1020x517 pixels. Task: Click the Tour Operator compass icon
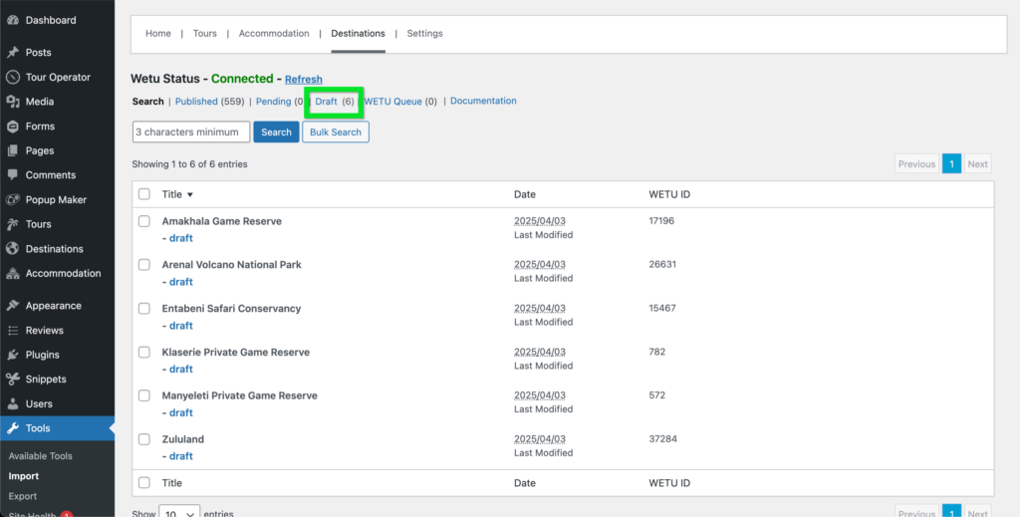[x=12, y=77]
